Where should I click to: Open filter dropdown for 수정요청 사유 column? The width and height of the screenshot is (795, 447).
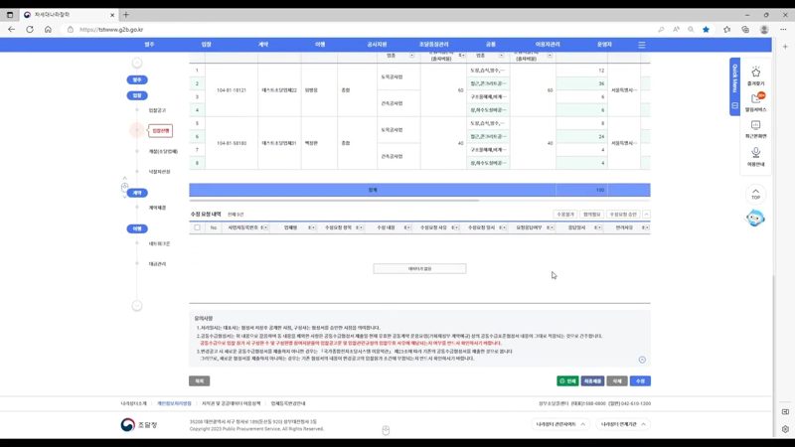pyautogui.click(x=455, y=227)
